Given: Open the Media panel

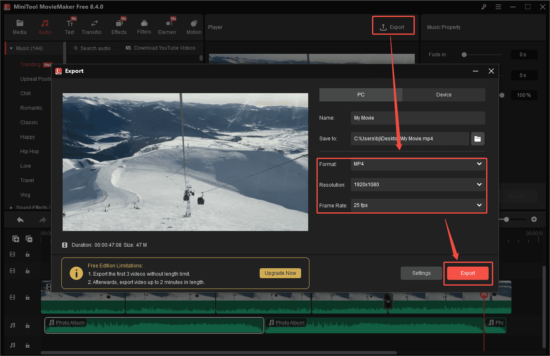Looking at the screenshot, I should tap(19, 26).
